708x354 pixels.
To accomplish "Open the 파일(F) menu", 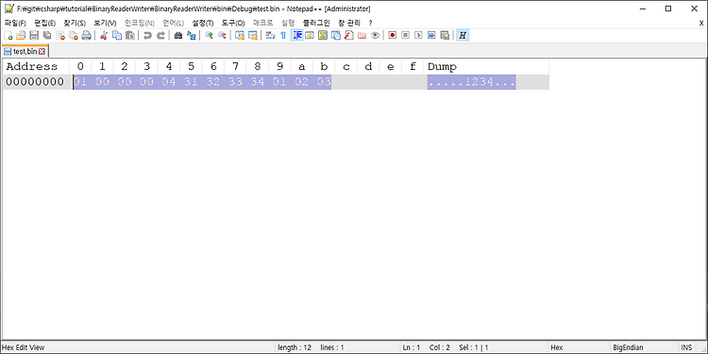I will (x=15, y=23).
